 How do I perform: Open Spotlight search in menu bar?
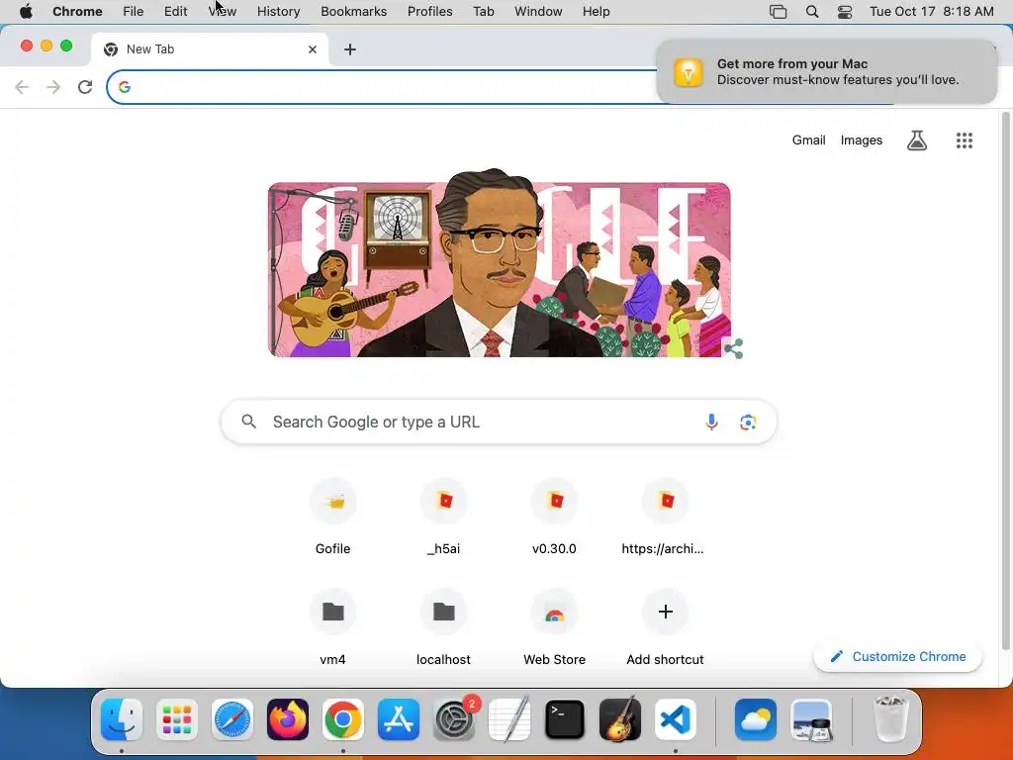812,12
